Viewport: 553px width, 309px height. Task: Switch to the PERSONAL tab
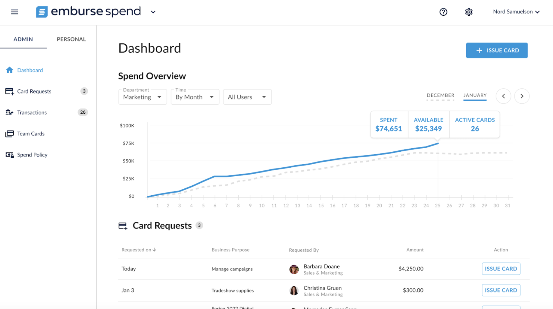(x=71, y=39)
